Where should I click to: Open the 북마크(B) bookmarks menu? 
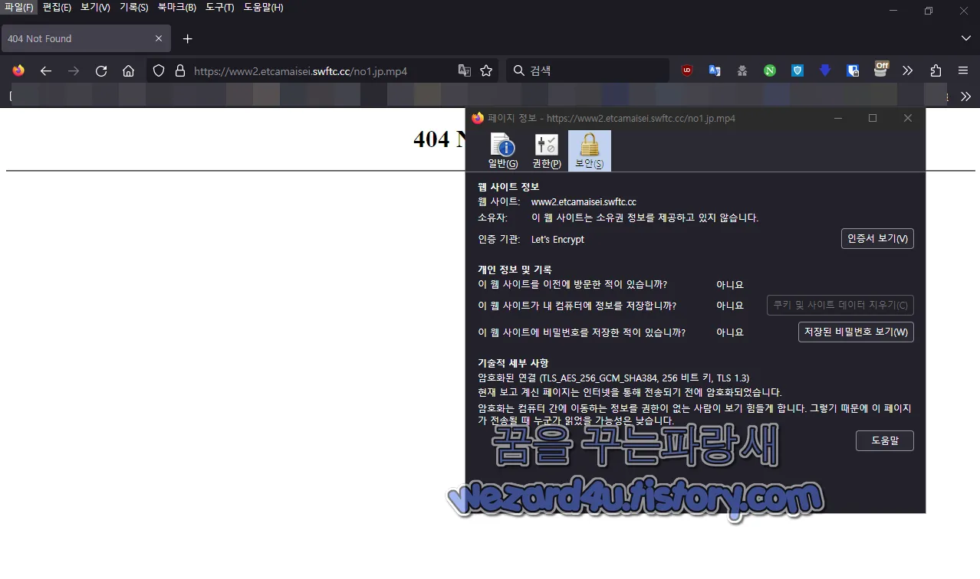point(177,8)
